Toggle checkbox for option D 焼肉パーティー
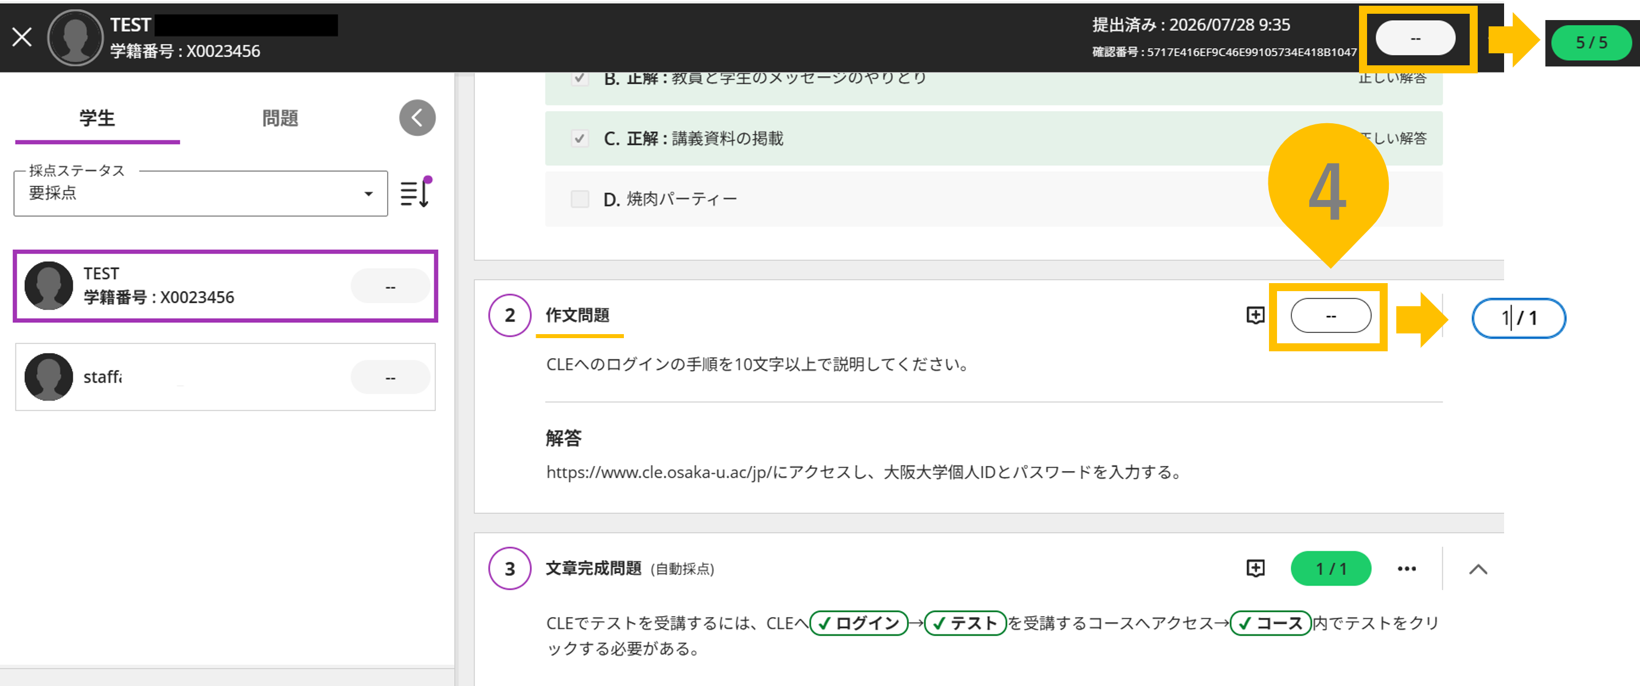The width and height of the screenshot is (1640, 686). point(579,199)
